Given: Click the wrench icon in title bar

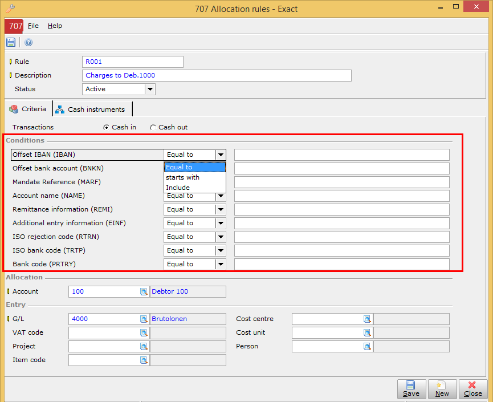Looking at the screenshot, I should tap(10, 8).
